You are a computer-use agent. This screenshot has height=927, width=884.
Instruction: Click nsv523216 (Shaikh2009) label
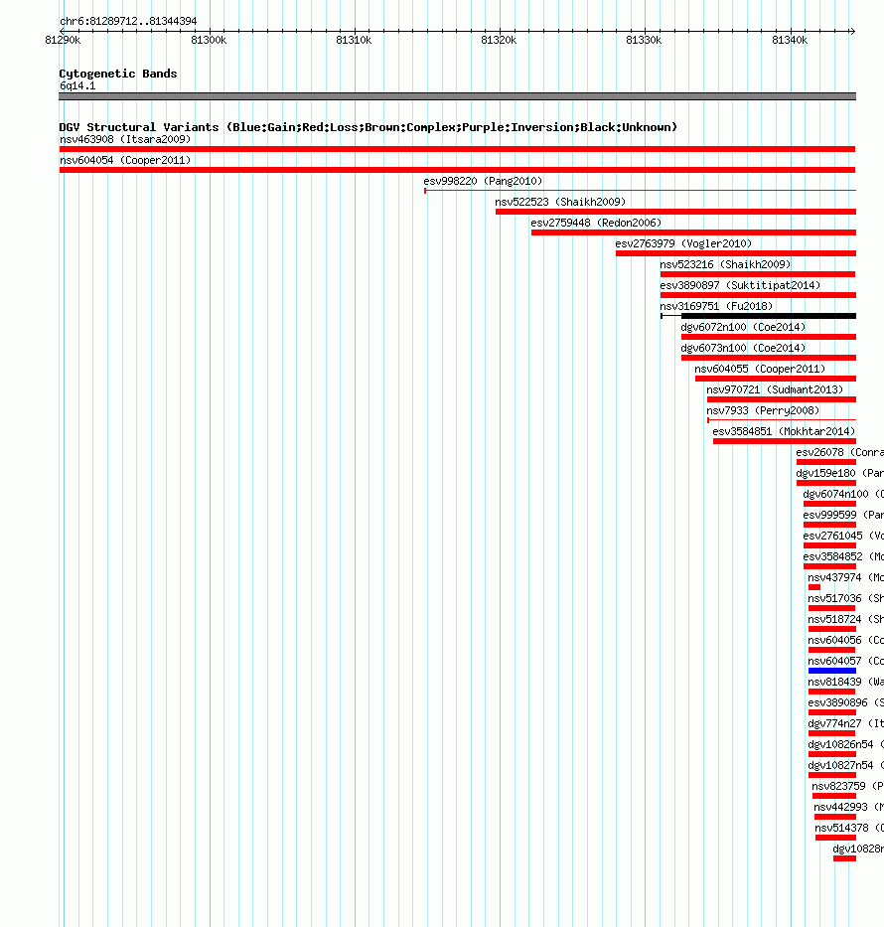pos(725,265)
